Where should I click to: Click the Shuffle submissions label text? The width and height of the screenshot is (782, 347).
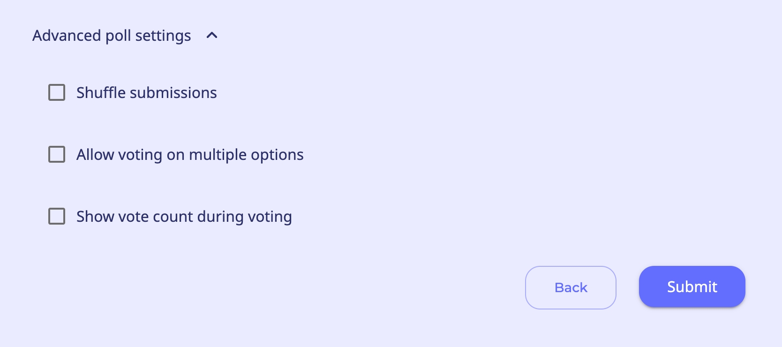146,93
